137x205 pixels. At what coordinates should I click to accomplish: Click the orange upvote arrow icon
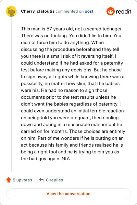coord(9,180)
